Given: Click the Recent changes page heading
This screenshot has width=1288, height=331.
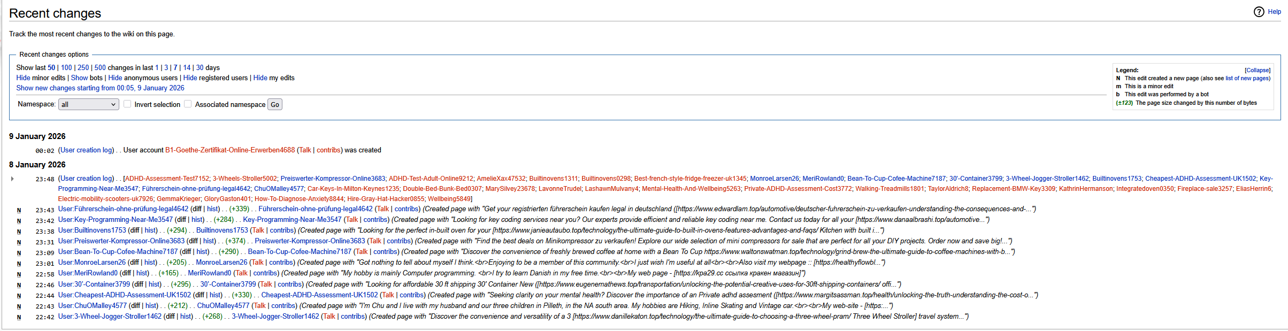Looking at the screenshot, I should [55, 13].
